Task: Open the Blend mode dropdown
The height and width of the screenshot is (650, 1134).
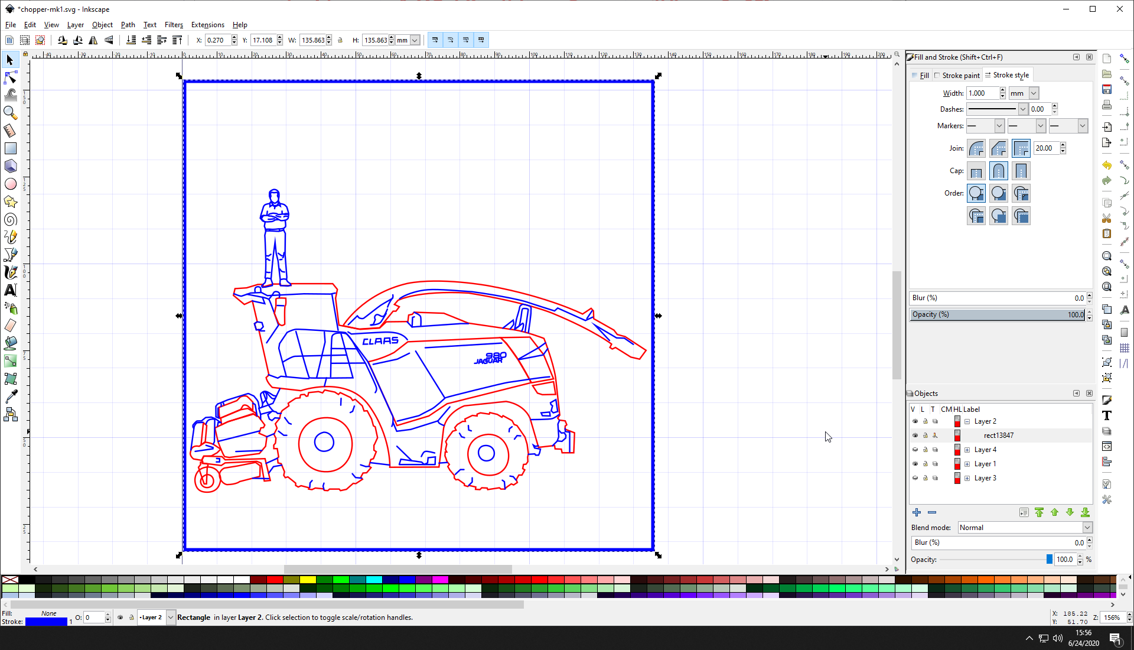Action: tap(1087, 528)
